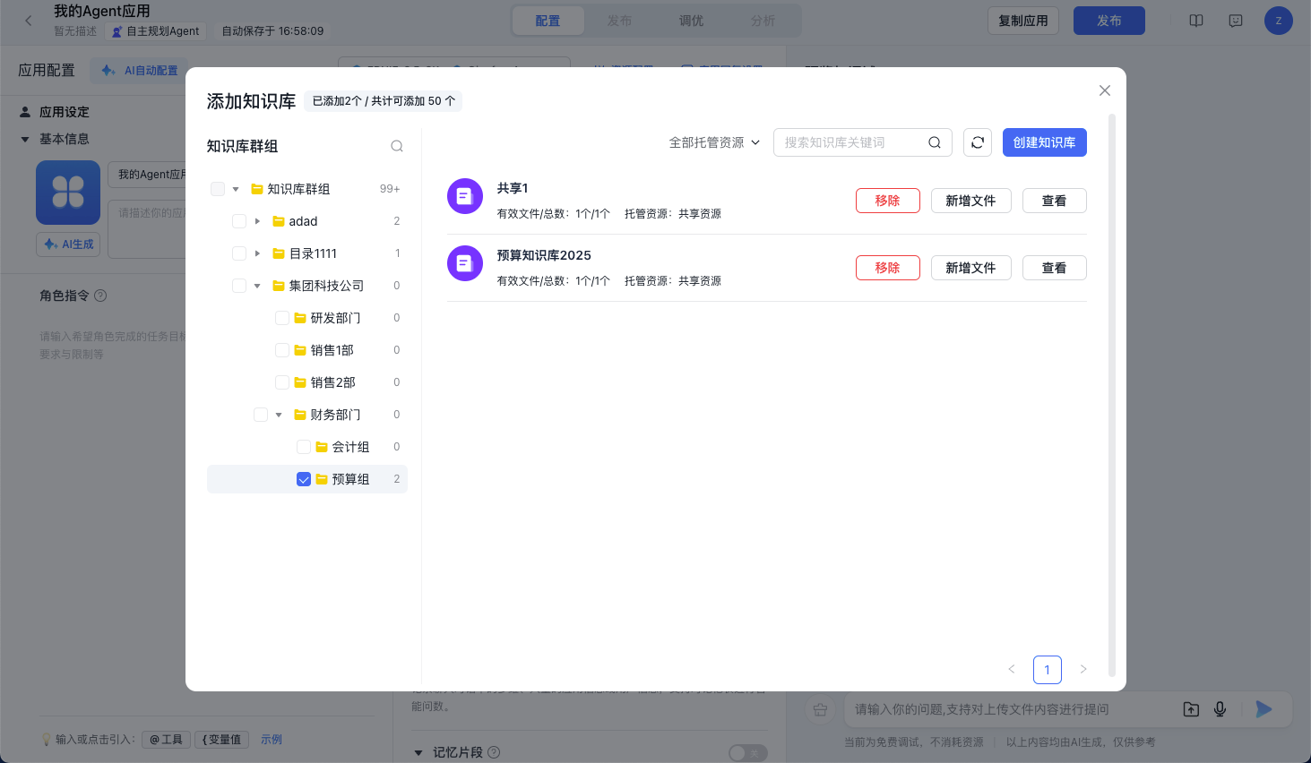Viewport: 1311px width, 763px height.
Task: Check the 集团科技公司 checkbox
Action: point(239,286)
